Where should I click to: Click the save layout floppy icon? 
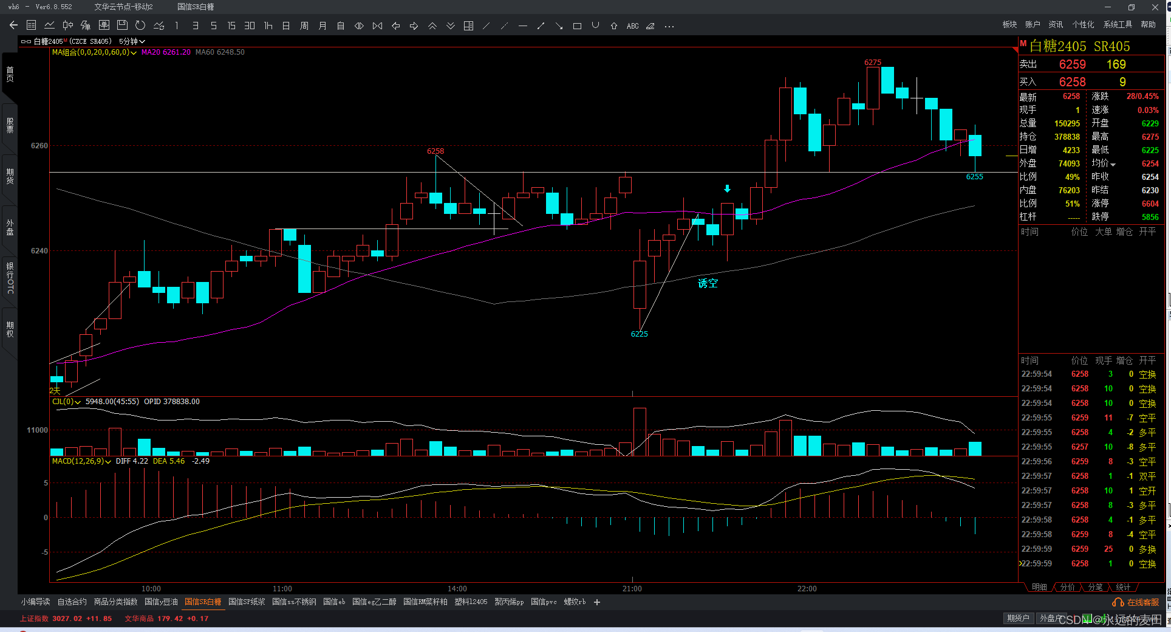tap(122, 26)
